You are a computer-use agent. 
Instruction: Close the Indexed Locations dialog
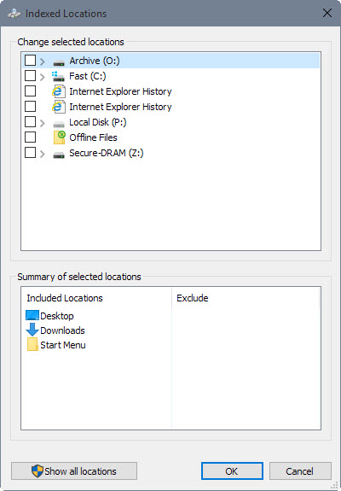(x=327, y=13)
